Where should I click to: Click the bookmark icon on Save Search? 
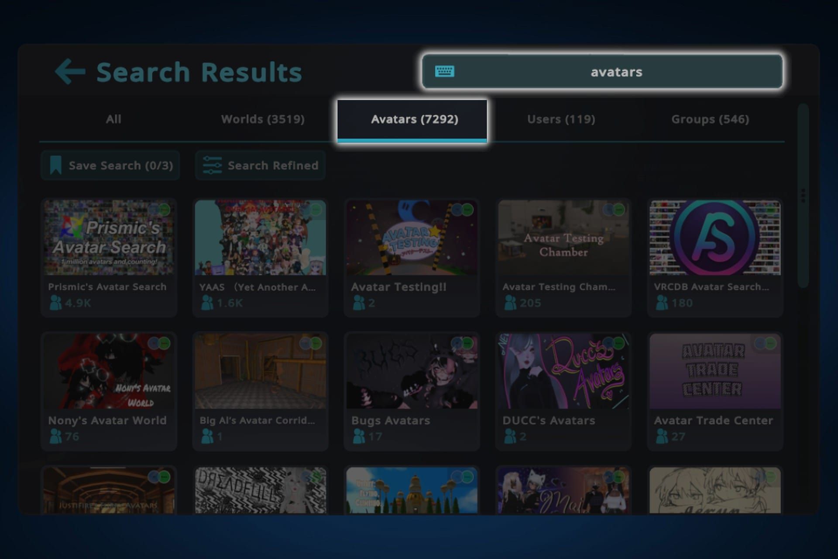pyautogui.click(x=55, y=166)
